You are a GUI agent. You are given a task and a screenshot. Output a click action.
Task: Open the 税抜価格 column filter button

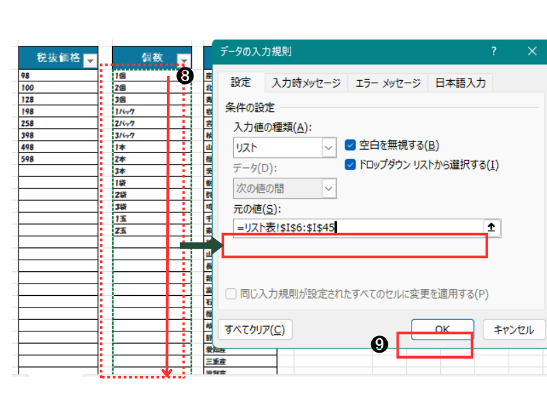pos(90,61)
